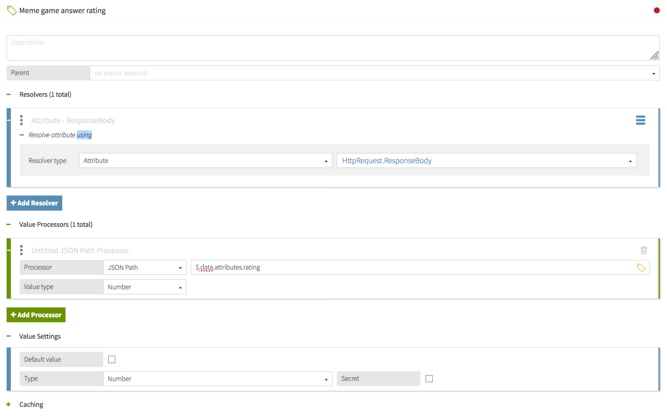Click the Add Resolver button
The height and width of the screenshot is (417, 667).
[x=35, y=203]
